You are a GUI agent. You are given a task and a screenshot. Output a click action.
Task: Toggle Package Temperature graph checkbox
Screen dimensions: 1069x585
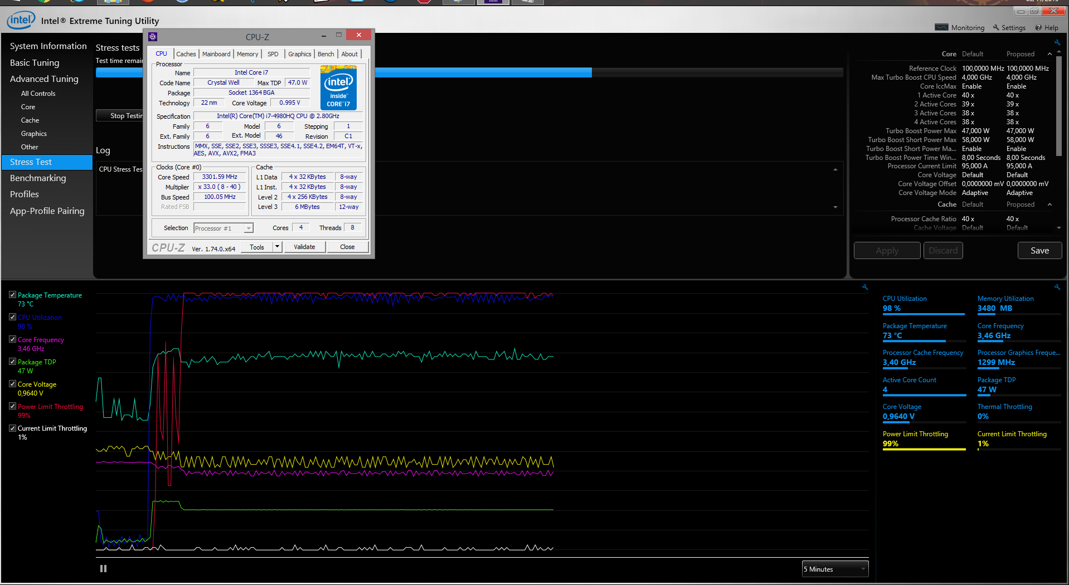pyautogui.click(x=12, y=295)
